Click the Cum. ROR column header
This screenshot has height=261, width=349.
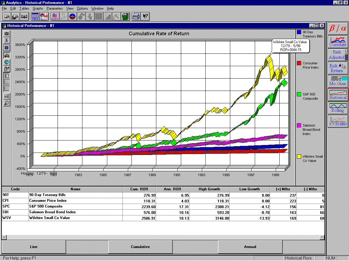(x=139, y=189)
